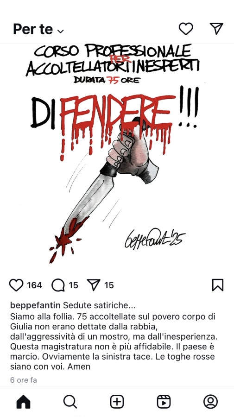Open Reels tab in bottom bar
The width and height of the screenshot is (234, 417).
pos(164,402)
